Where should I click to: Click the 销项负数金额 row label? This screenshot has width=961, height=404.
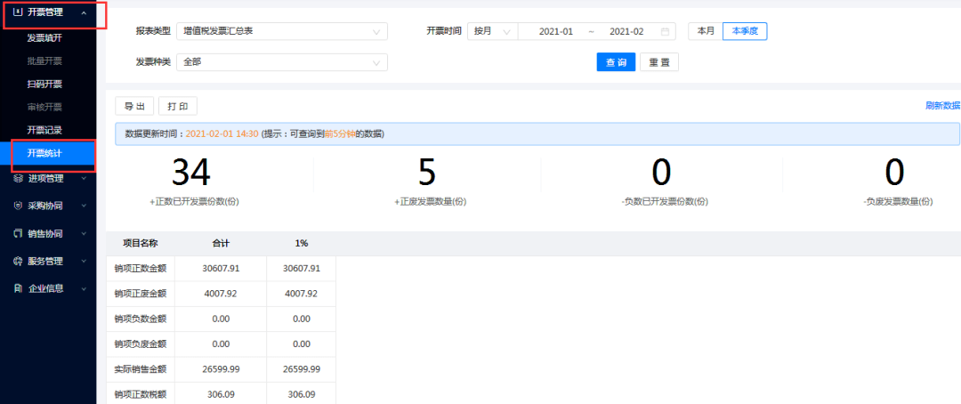point(141,319)
